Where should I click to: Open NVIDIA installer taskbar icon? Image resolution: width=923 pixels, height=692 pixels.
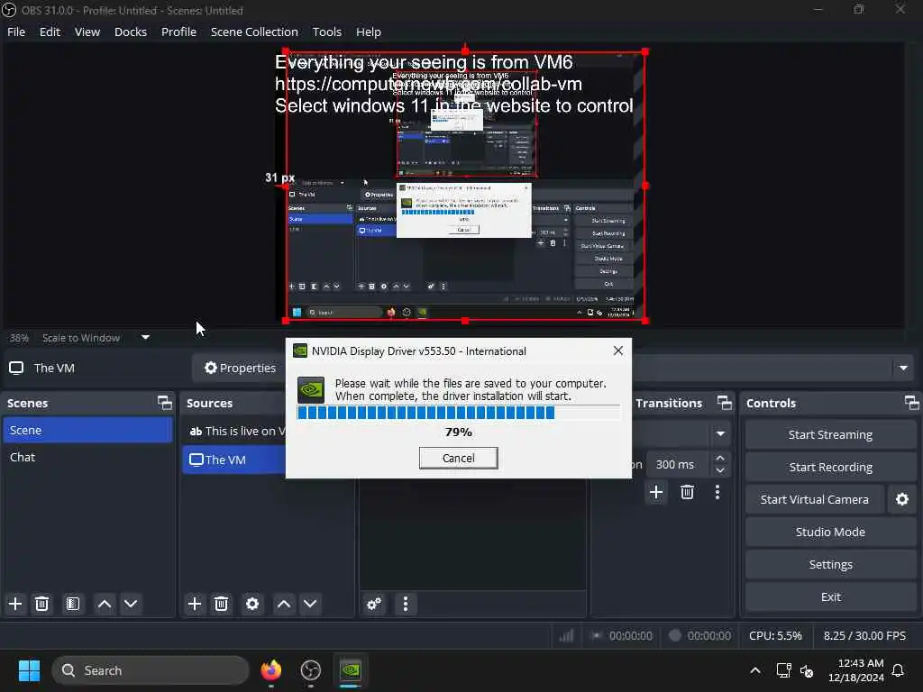[x=351, y=670]
